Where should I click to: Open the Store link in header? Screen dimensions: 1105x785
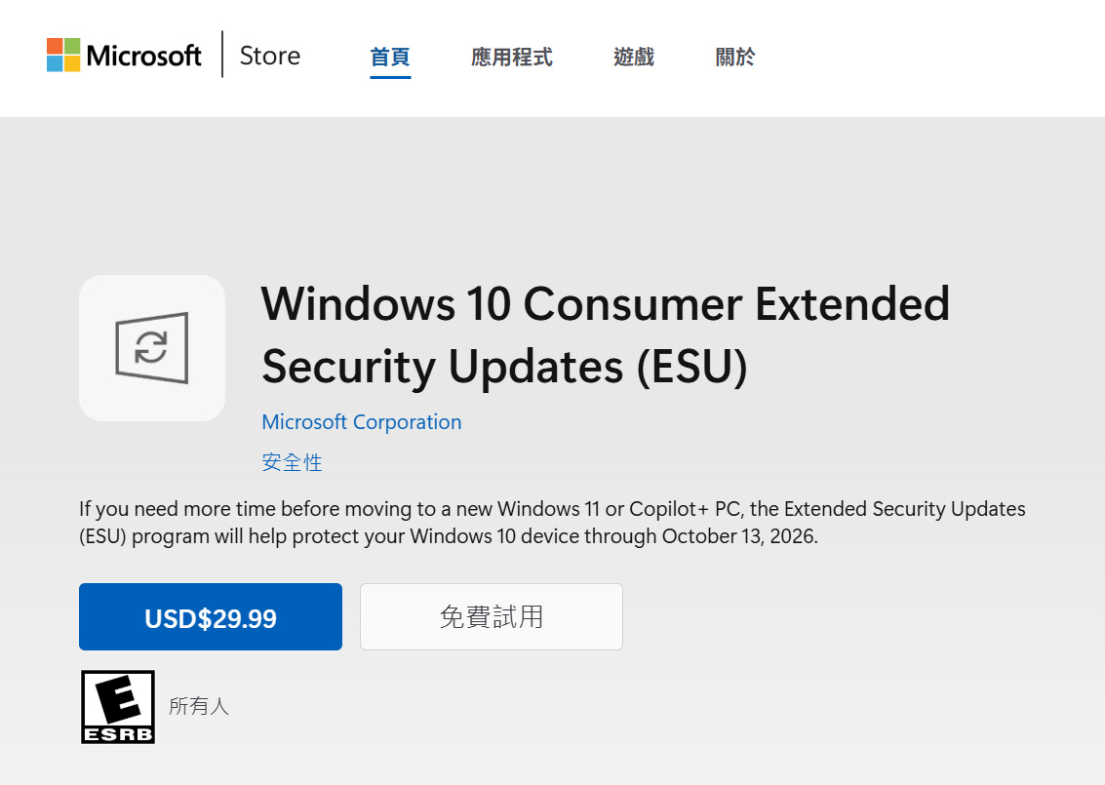coord(269,56)
